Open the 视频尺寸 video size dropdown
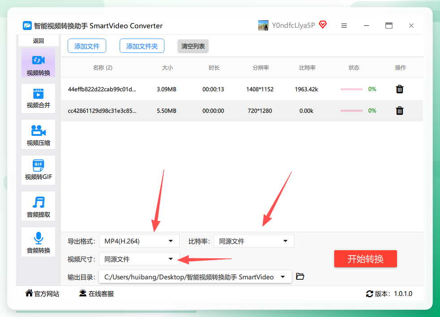 click(x=139, y=259)
